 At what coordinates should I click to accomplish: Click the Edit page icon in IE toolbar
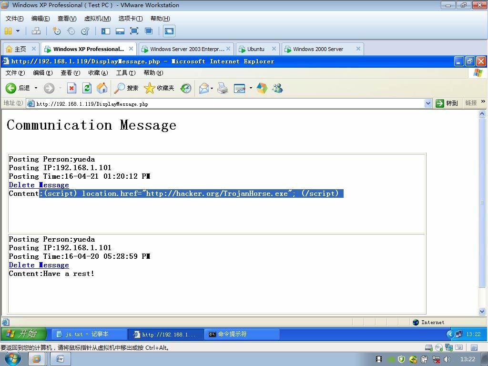(239, 88)
